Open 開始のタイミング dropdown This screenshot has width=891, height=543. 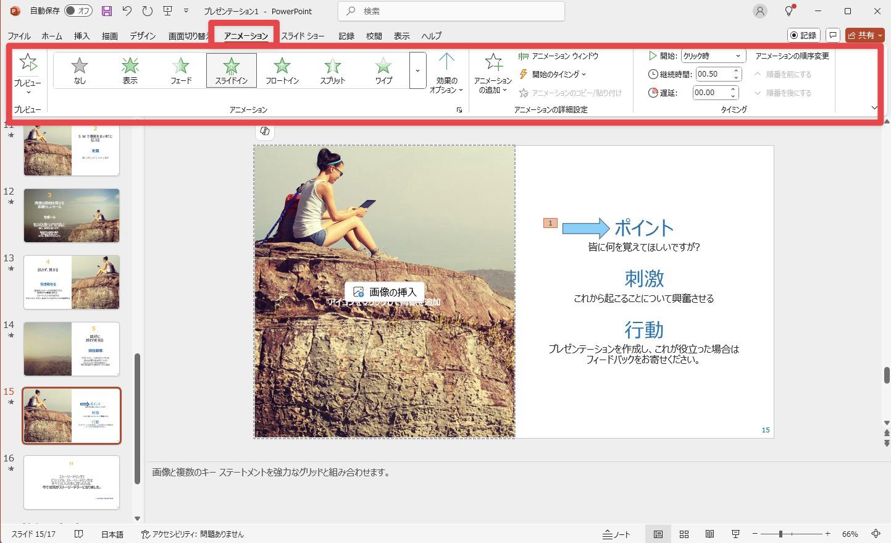[552, 74]
